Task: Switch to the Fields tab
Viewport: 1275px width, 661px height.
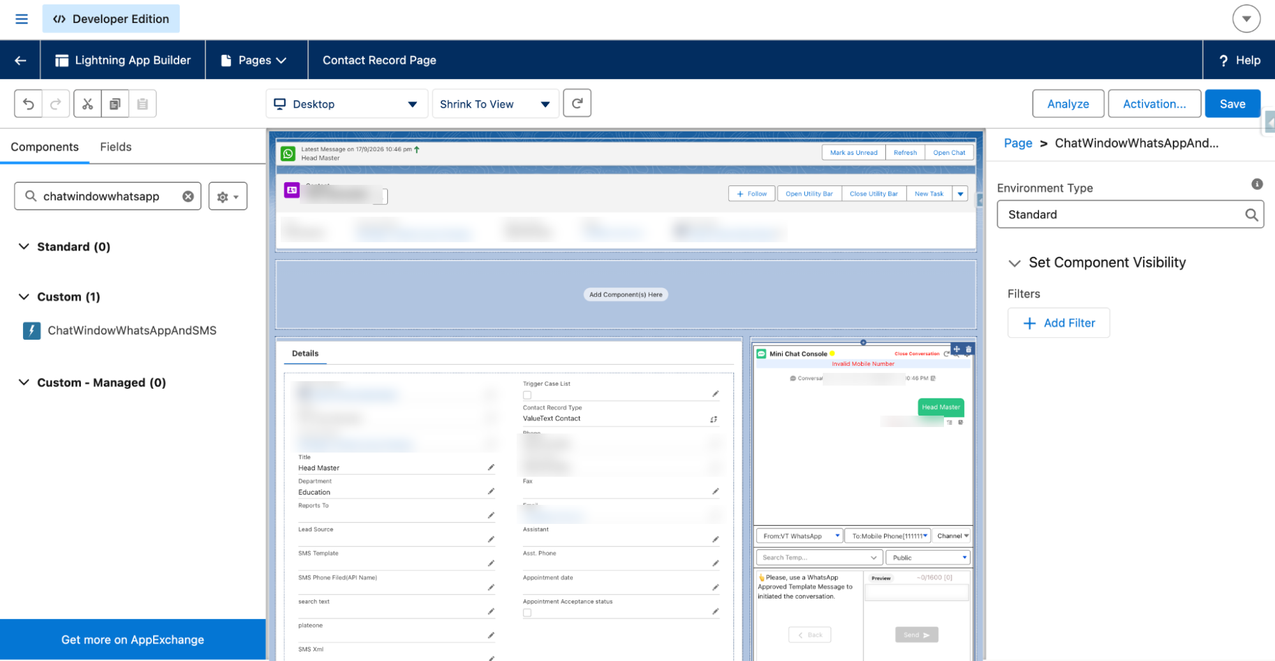Action: click(115, 147)
